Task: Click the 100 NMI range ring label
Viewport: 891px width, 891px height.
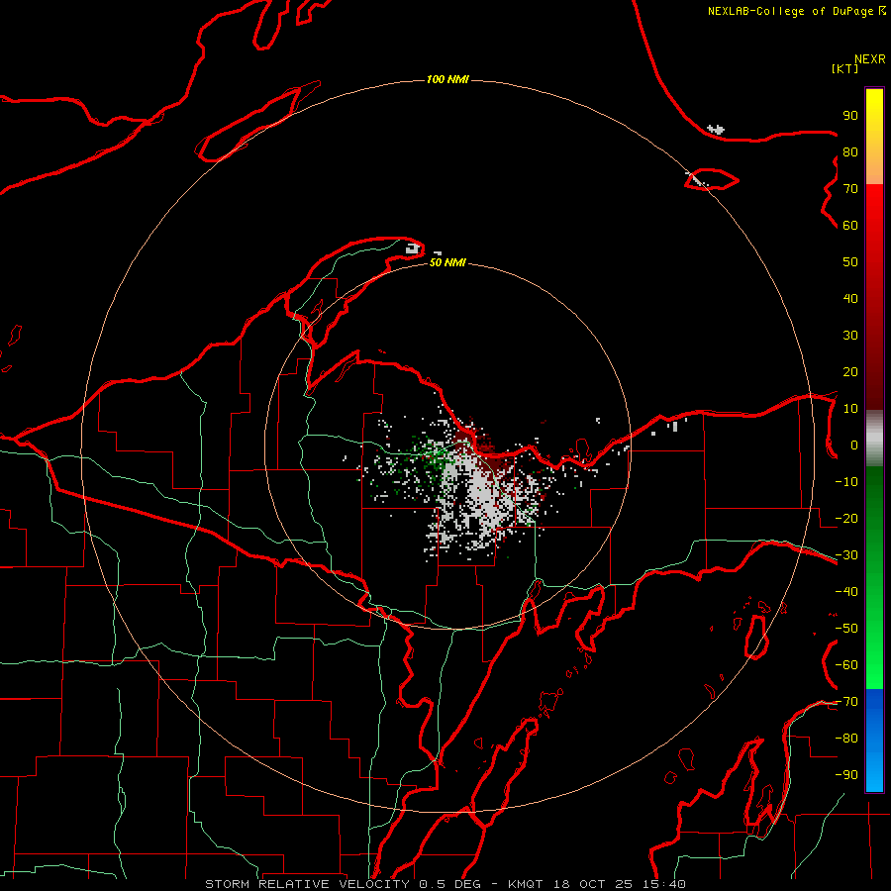Action: click(447, 79)
